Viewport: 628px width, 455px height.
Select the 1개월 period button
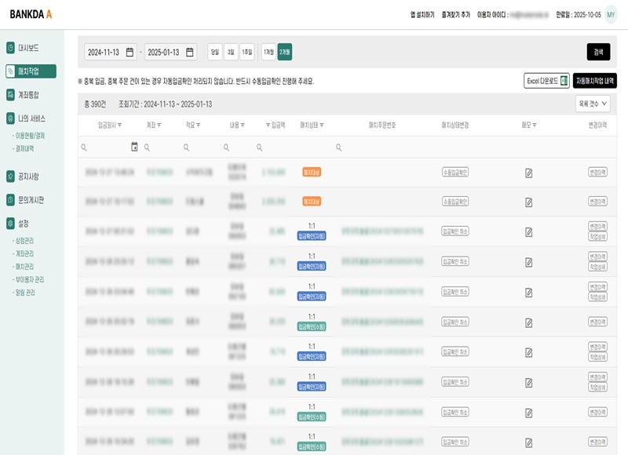(268, 52)
